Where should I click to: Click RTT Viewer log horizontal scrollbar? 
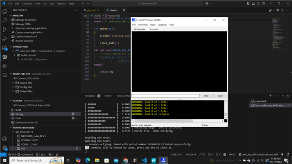pos(164,121)
